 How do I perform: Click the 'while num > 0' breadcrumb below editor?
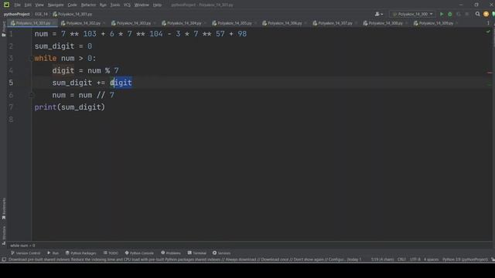pyautogui.click(x=22, y=246)
